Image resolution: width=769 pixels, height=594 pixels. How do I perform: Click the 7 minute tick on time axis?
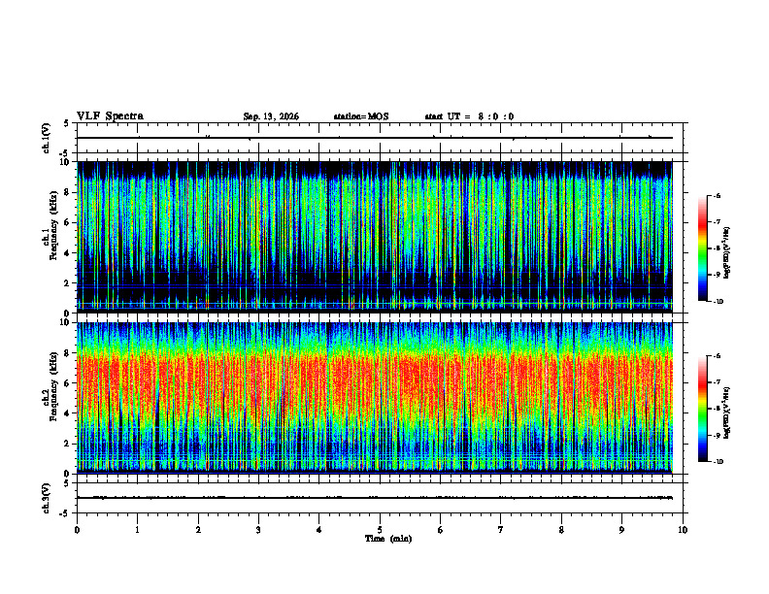[501, 530]
